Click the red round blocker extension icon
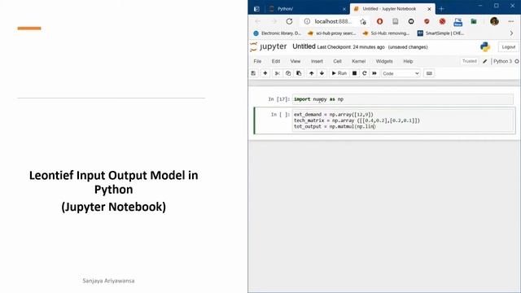The image size is (521, 293). tap(442, 21)
